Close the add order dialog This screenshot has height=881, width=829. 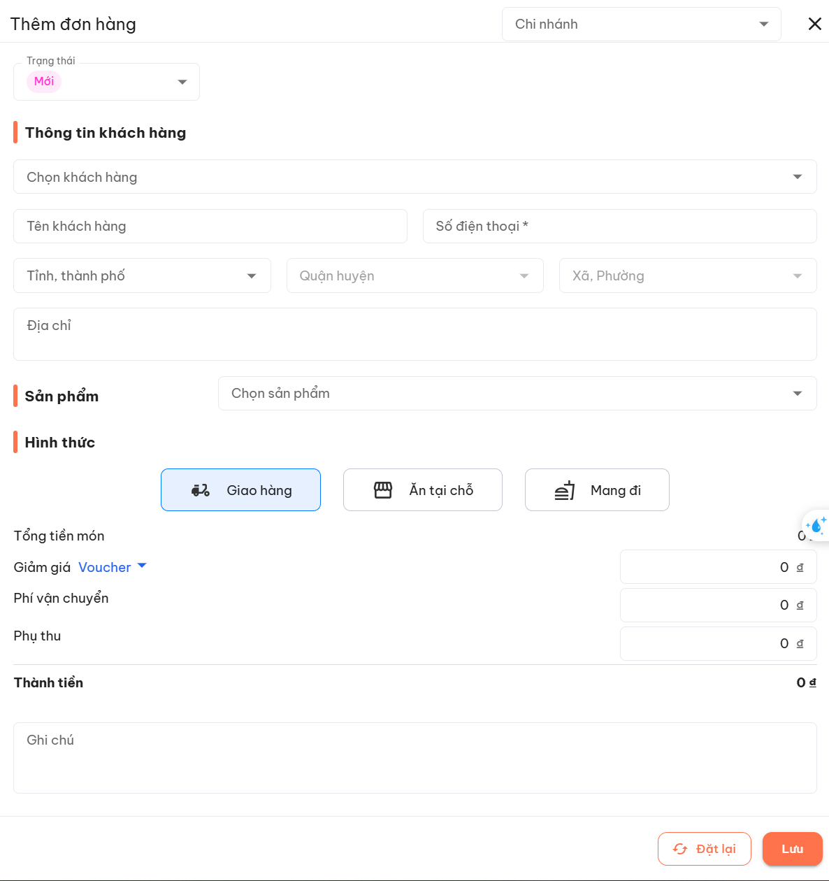(814, 24)
